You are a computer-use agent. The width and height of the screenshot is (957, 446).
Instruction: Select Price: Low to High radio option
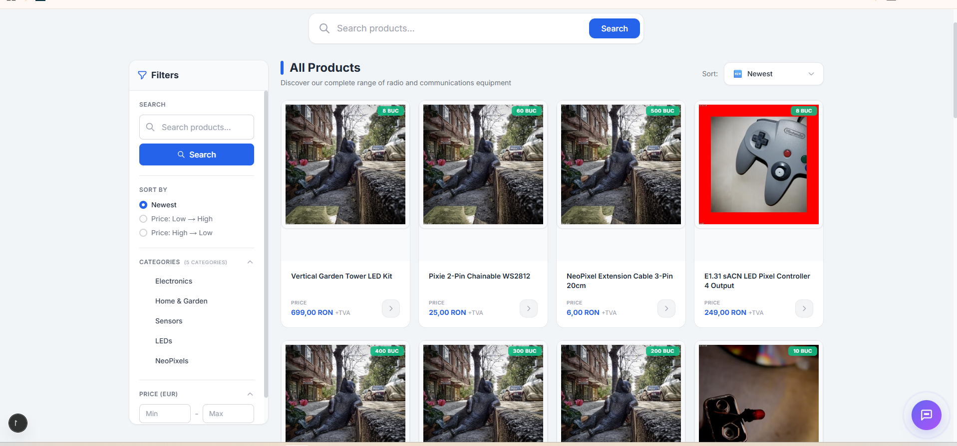point(143,219)
